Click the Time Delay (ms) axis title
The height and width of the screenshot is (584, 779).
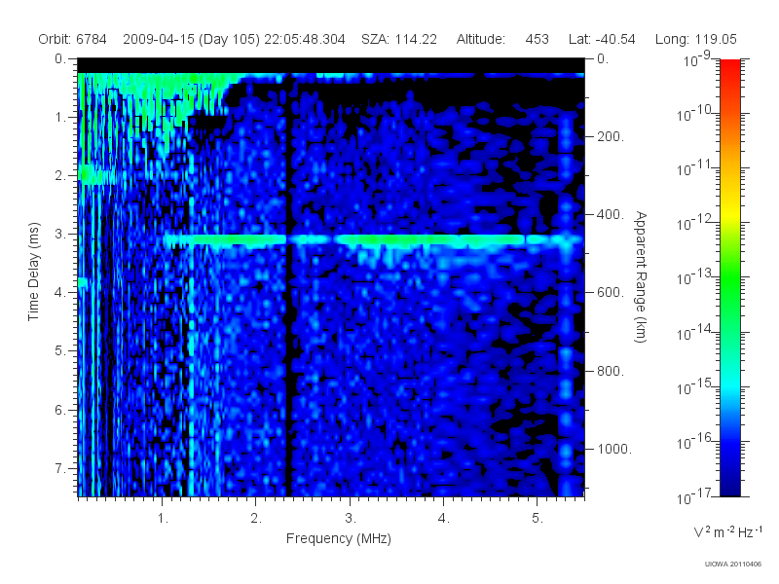coord(33,272)
